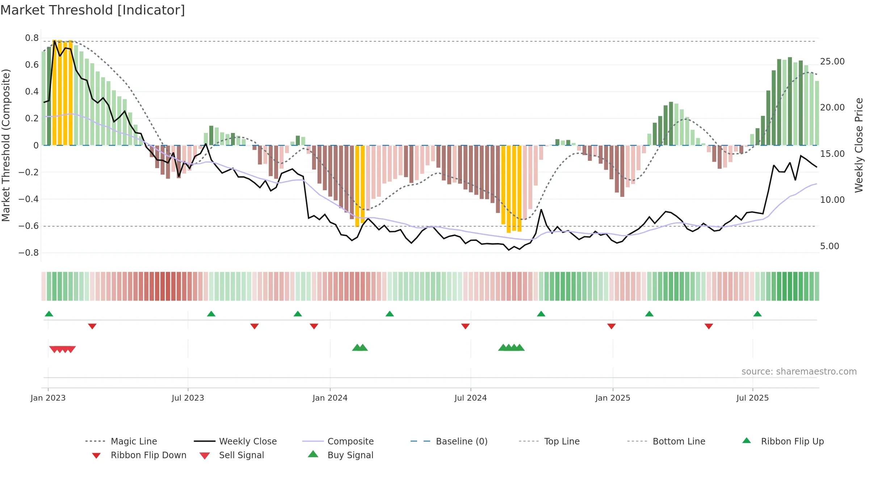Select the Sep 2023 ribbon flip down marker
Screen dimensions: 869x489
tap(255, 326)
